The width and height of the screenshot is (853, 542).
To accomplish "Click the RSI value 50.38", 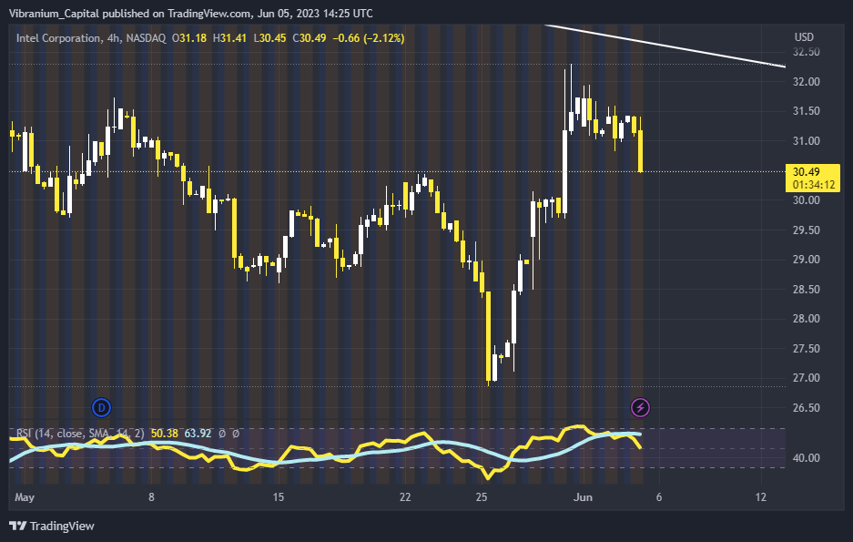I will [164, 434].
